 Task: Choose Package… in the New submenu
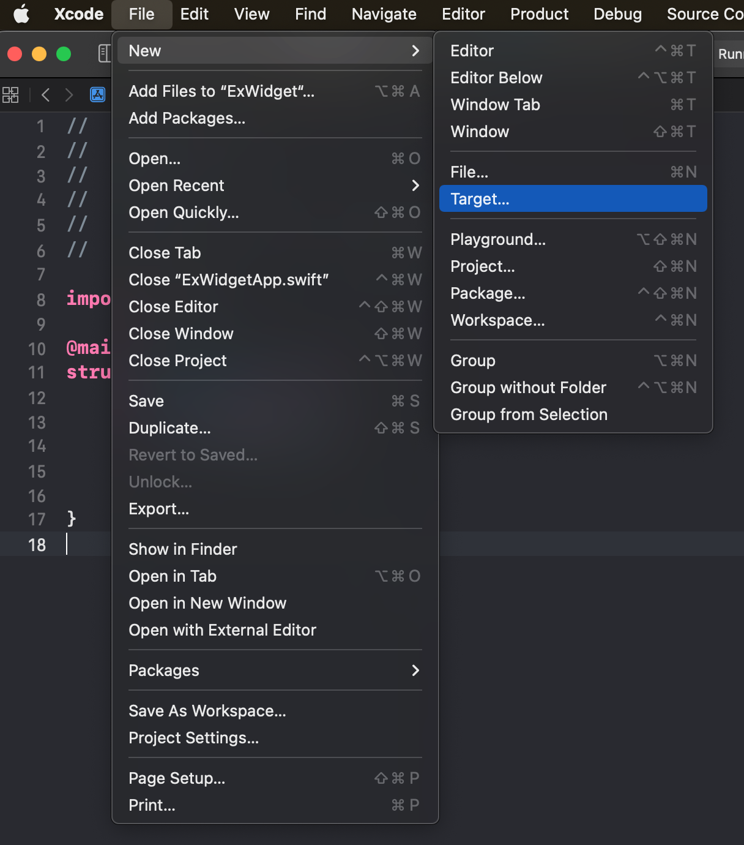tap(573, 293)
